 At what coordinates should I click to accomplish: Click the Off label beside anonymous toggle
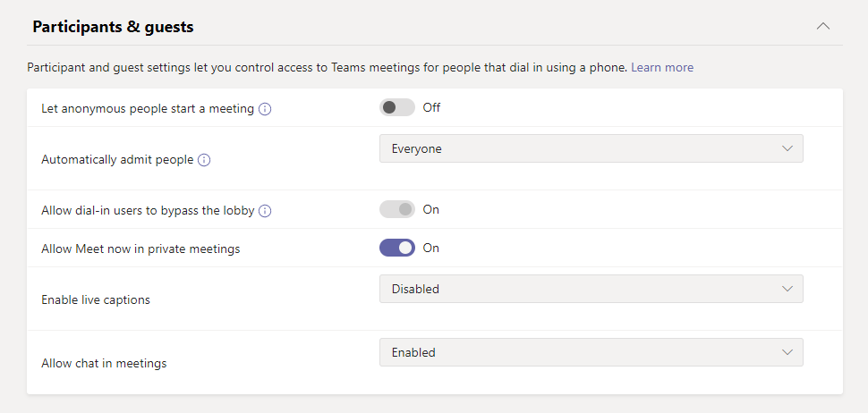(431, 107)
